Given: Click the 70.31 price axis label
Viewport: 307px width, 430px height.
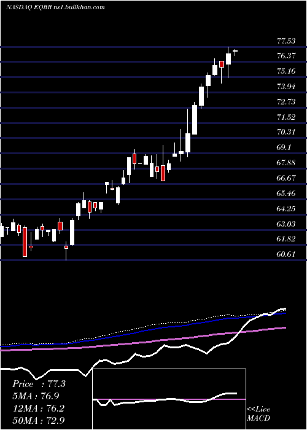Looking at the screenshot, I should [286, 132].
